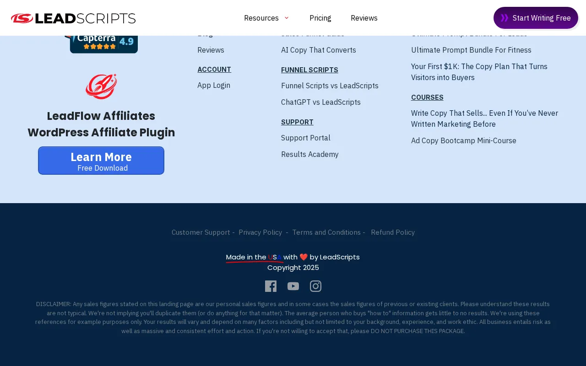The height and width of the screenshot is (366, 586).
Task: Open the Terms and Conditions link
Action: [326, 232]
